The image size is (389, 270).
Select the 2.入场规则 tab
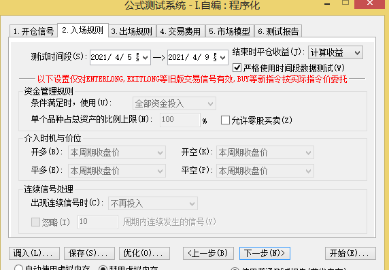click(83, 31)
